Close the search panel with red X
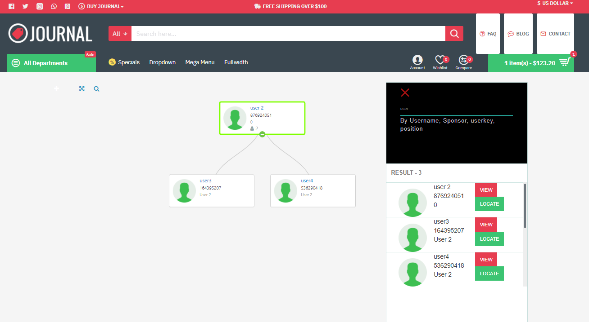Screen dimensions: 589x322 click(x=405, y=93)
